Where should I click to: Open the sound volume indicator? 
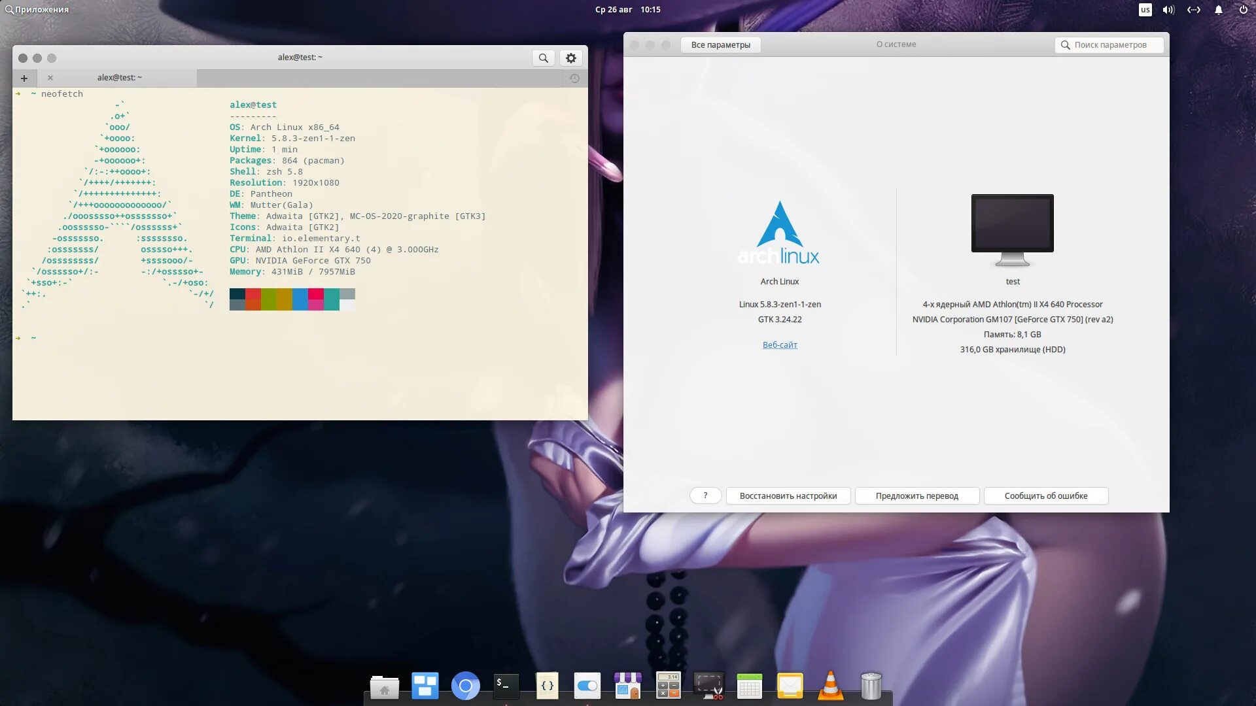click(x=1168, y=10)
